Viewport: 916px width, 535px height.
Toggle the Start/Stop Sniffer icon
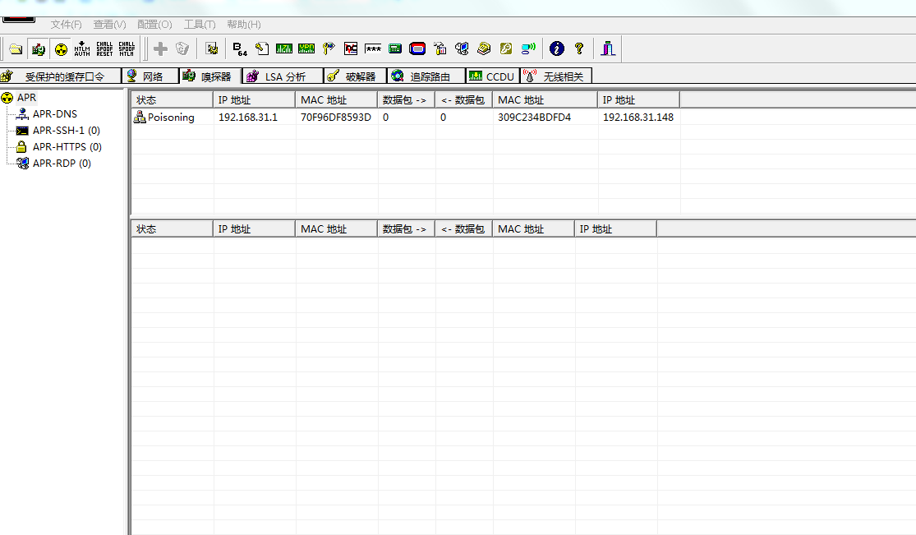(39, 49)
